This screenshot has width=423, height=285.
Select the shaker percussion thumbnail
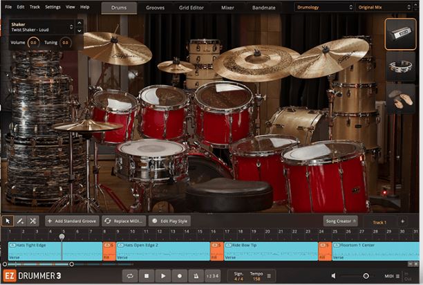click(401, 35)
